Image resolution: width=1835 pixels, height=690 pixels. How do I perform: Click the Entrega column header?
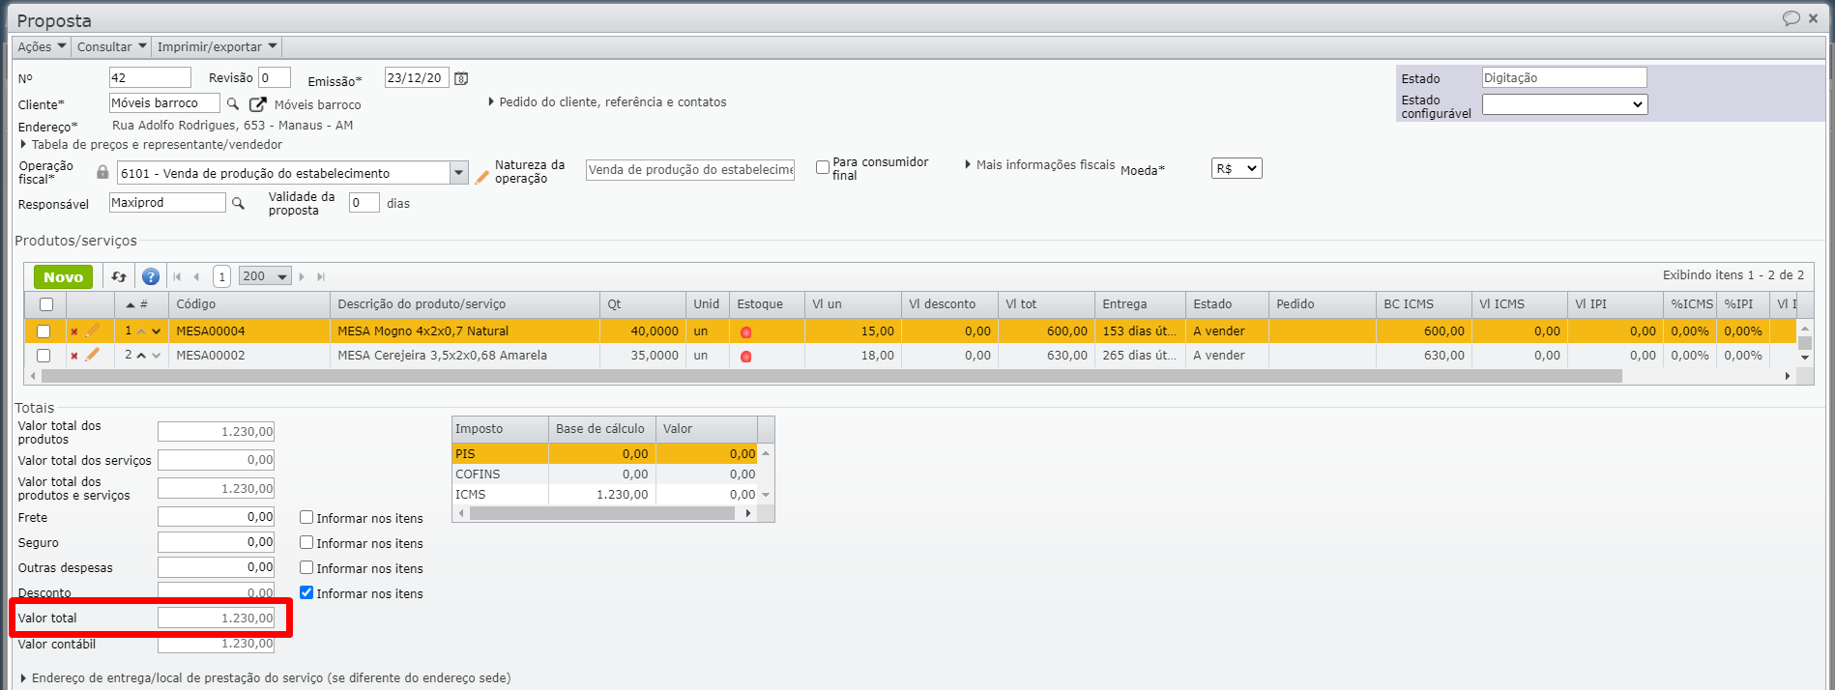click(x=1140, y=304)
